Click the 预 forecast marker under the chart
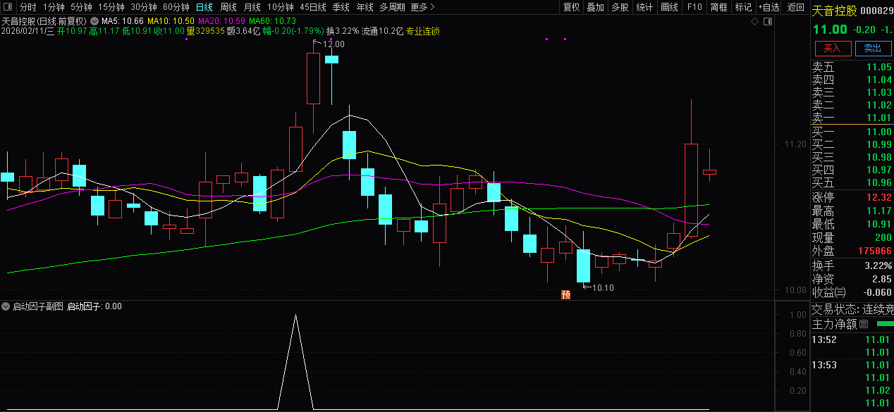The width and height of the screenshot is (894, 412). coord(565,294)
